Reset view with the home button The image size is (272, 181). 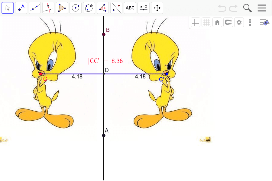click(217, 22)
